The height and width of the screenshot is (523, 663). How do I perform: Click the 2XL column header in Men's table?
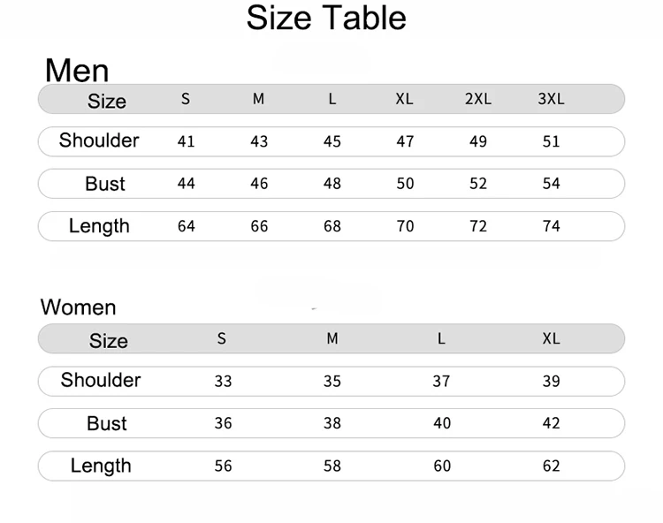pos(478,99)
